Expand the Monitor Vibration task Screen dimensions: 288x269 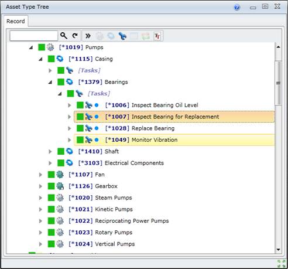[x=69, y=140]
